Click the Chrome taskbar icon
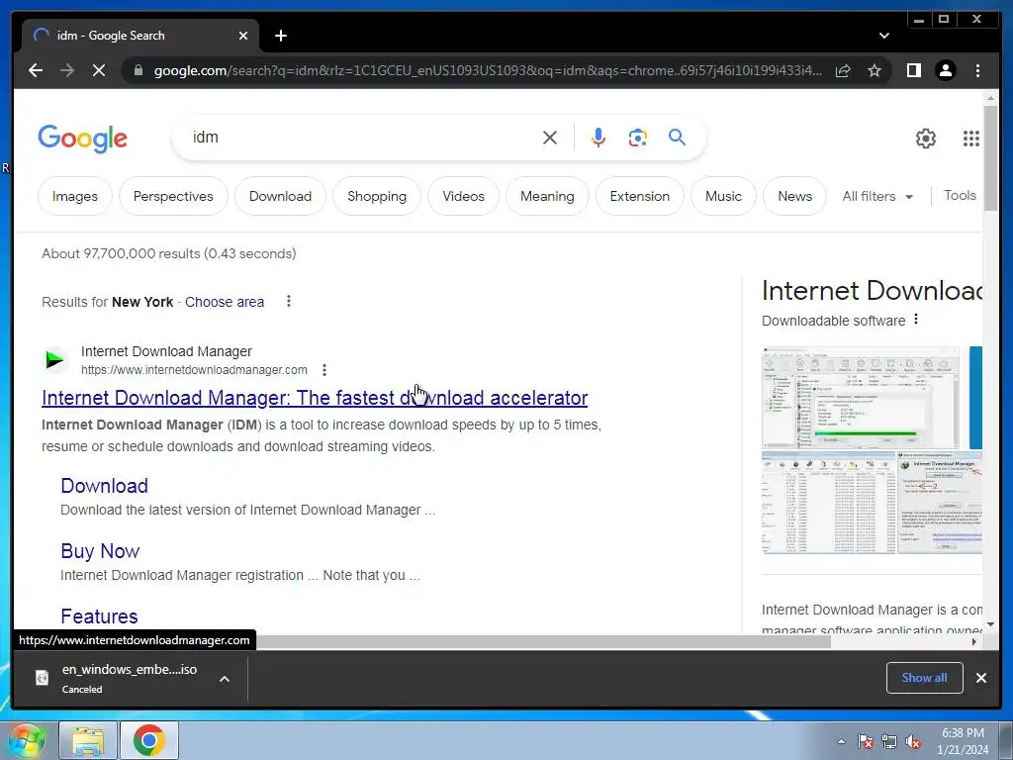 click(149, 740)
